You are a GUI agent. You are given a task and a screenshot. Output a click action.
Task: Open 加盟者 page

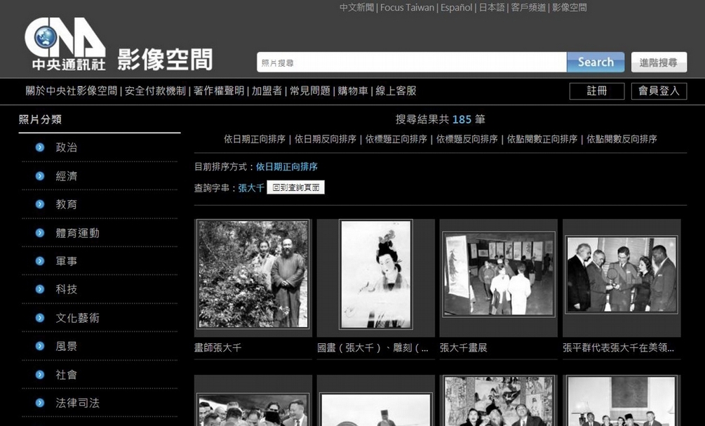[267, 91]
